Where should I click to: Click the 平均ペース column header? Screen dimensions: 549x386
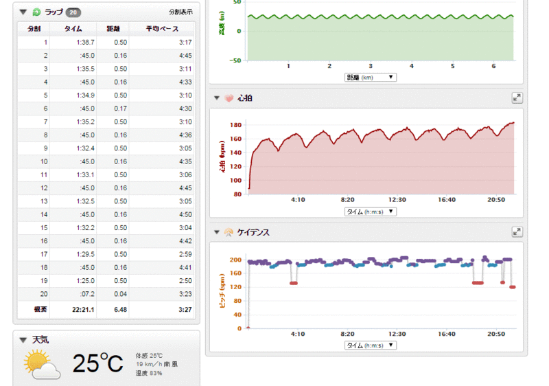161,28
